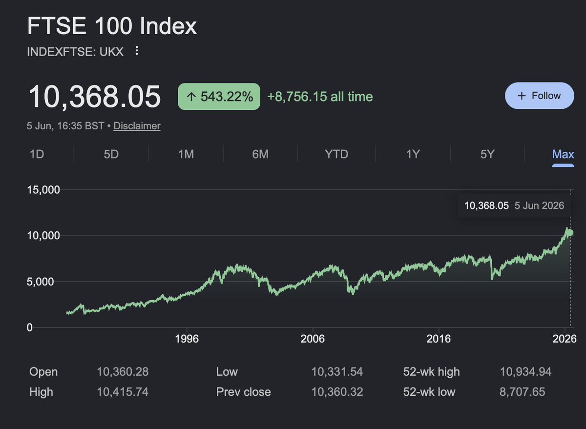The image size is (586, 429).
Task: Click the +8,756.15 all time text
Action: pyautogui.click(x=320, y=97)
